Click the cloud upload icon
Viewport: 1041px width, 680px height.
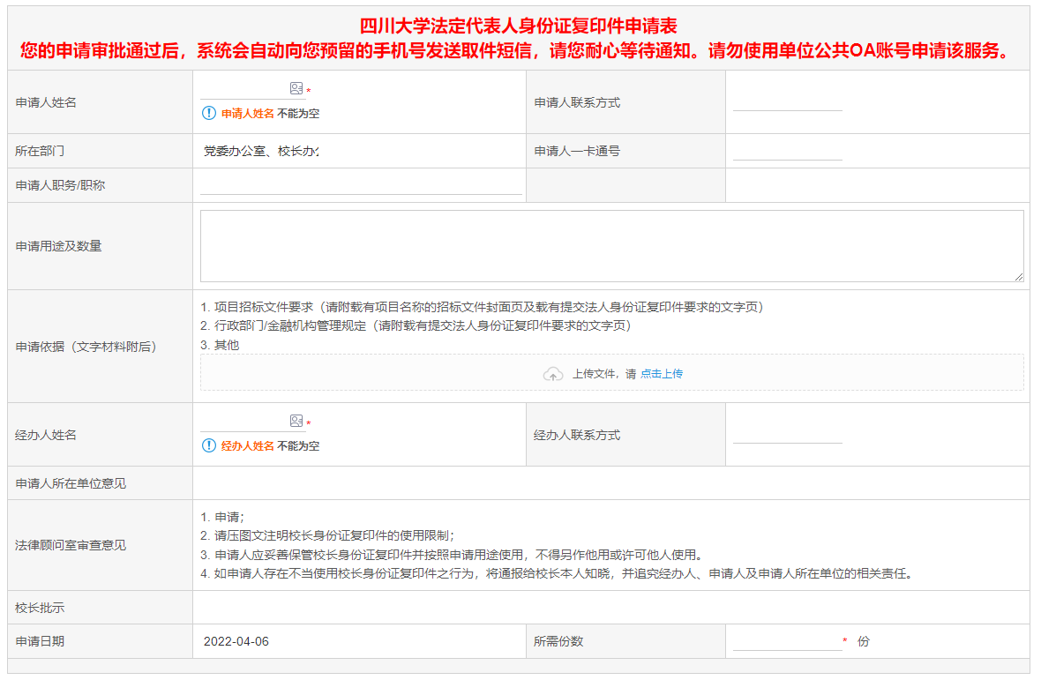coord(553,374)
